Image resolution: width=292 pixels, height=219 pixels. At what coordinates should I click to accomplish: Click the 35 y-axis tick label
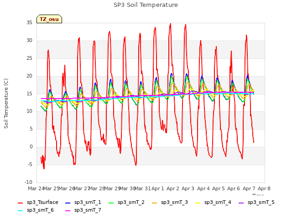[29, 23]
